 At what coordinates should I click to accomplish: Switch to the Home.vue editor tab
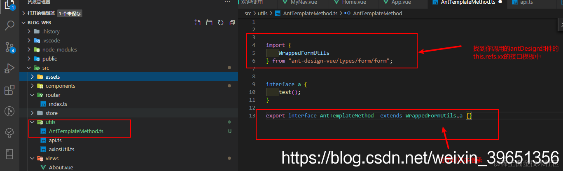pyautogui.click(x=354, y=2)
